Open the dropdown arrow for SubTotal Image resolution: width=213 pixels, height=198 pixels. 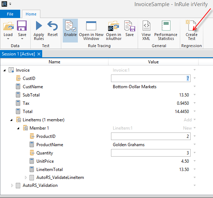[x=195, y=95]
